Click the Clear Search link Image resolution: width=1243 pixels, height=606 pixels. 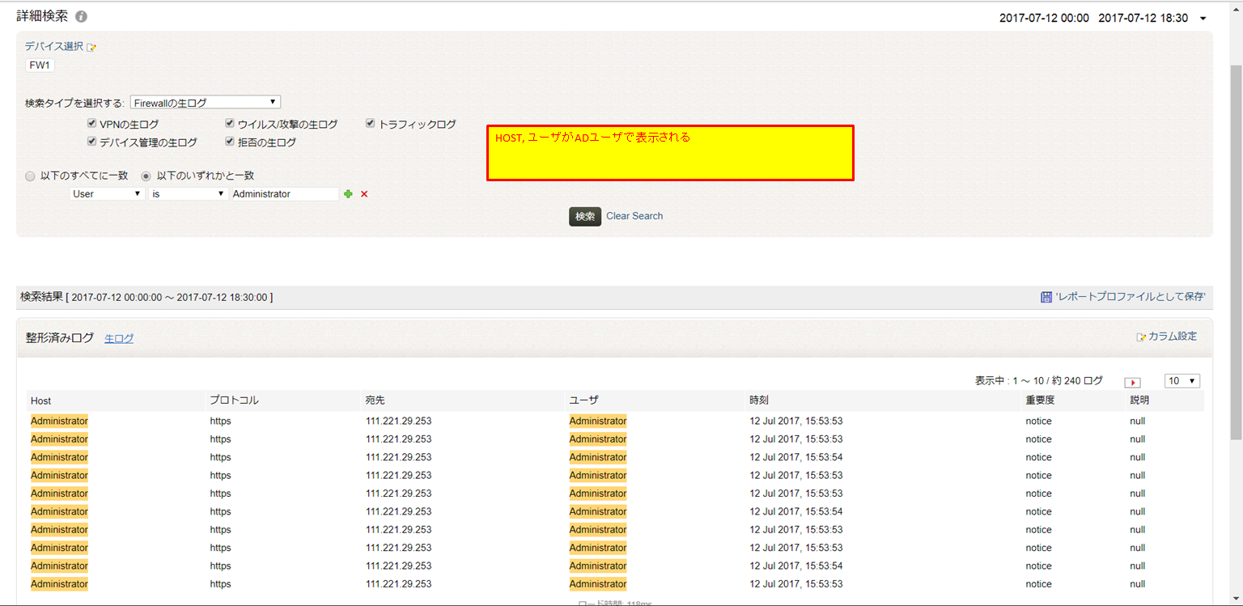[634, 216]
